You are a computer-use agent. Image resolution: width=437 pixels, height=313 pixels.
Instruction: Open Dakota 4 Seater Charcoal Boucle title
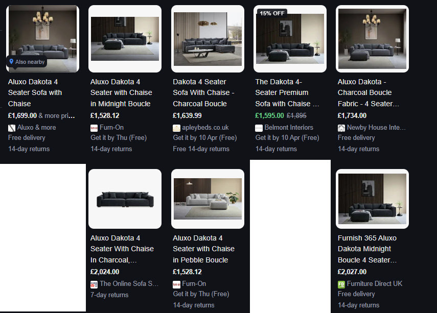click(203, 93)
